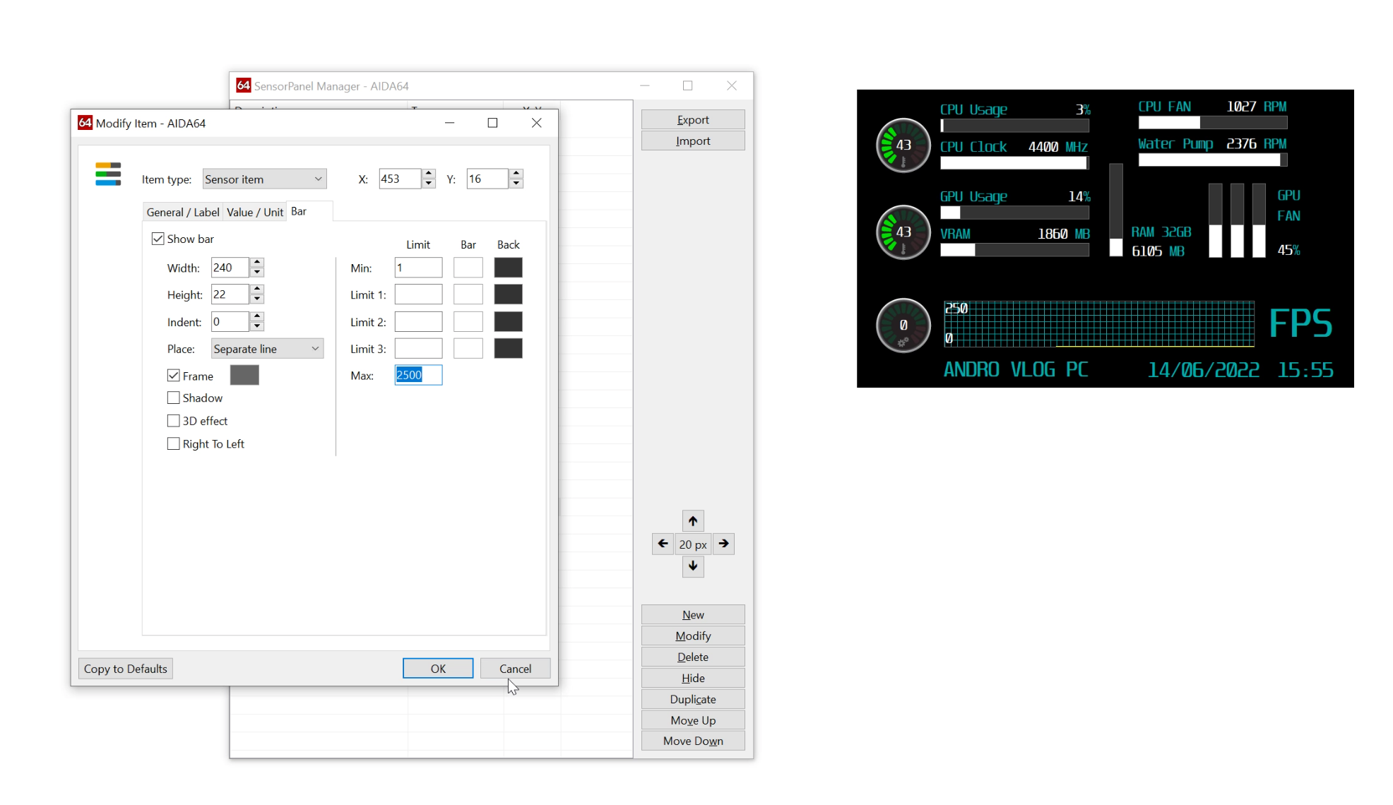Open the Frame color swatch
Image resolution: width=1393 pixels, height=805 pixels.
coord(244,375)
